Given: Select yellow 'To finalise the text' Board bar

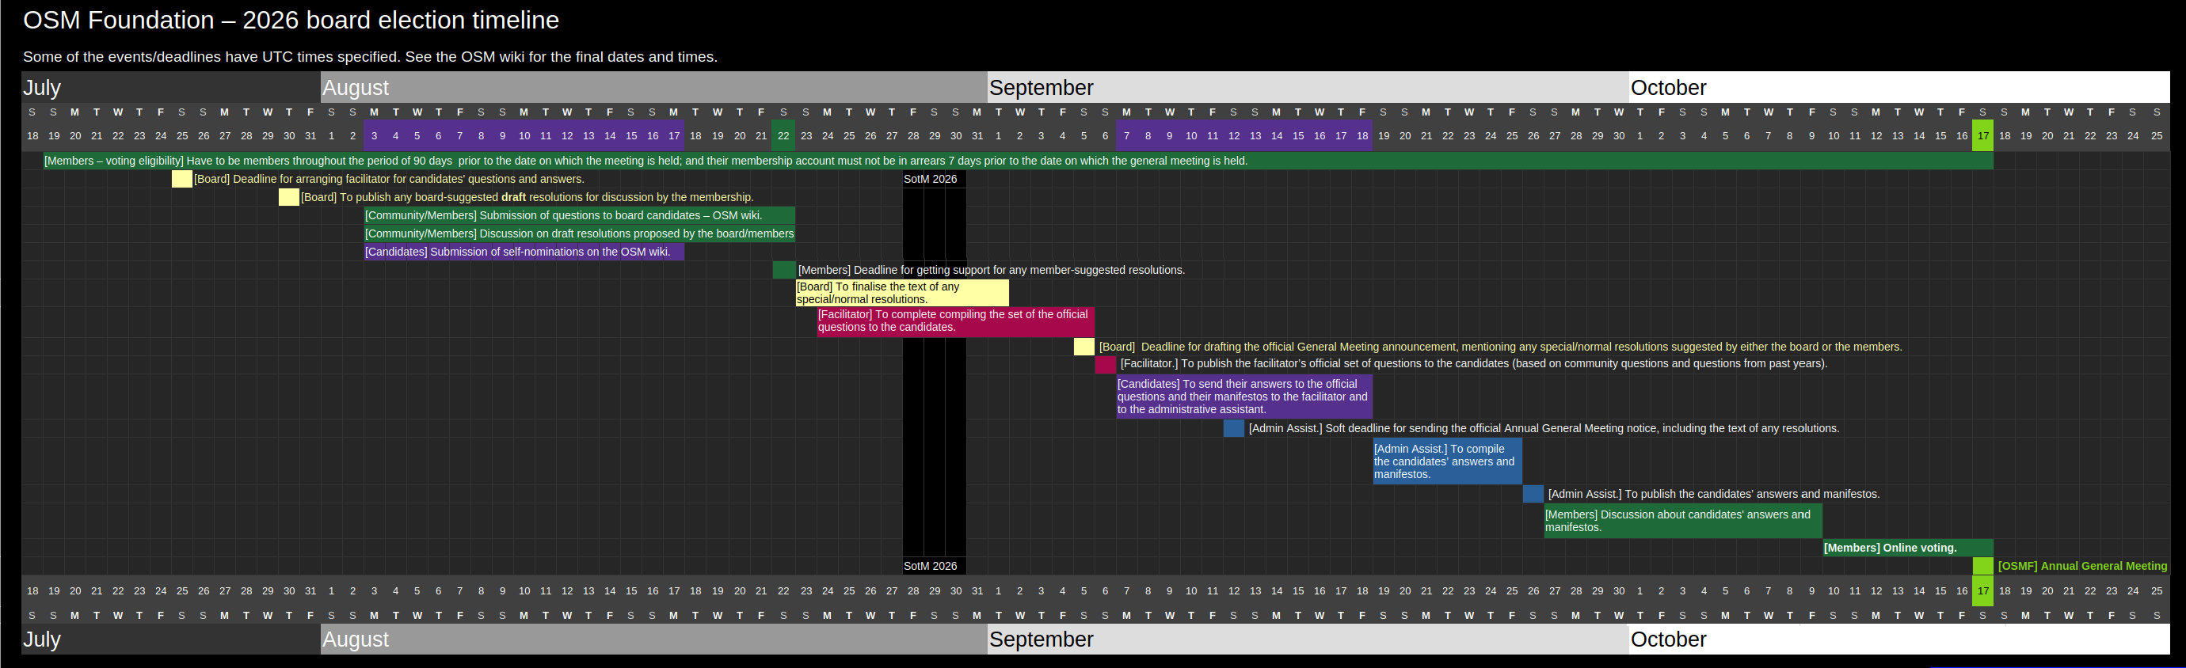Looking at the screenshot, I should pyautogui.click(x=902, y=294).
